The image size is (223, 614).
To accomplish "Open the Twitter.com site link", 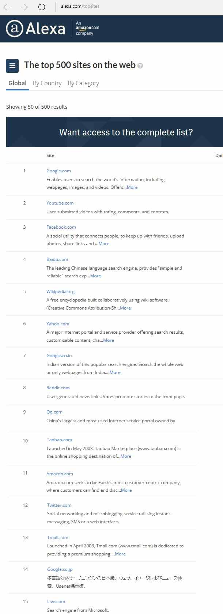I will (x=59, y=505).
